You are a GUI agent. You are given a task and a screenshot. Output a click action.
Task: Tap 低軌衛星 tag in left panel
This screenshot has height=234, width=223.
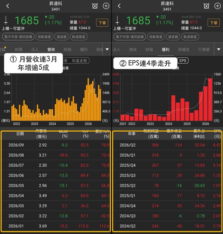[x=44, y=37]
